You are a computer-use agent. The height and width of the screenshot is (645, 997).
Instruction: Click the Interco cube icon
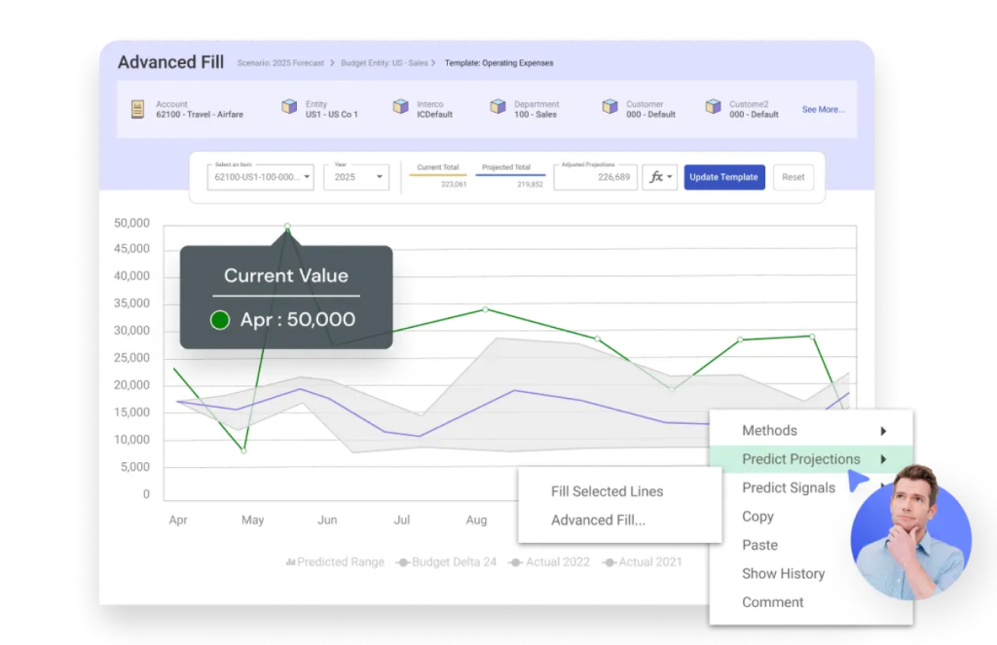(x=400, y=108)
